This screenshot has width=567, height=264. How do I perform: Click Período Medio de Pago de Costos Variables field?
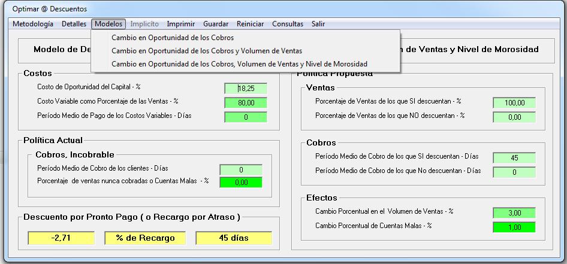pyautogui.click(x=245, y=117)
